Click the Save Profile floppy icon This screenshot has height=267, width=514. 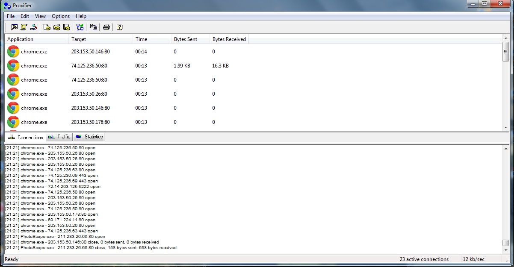click(66, 27)
